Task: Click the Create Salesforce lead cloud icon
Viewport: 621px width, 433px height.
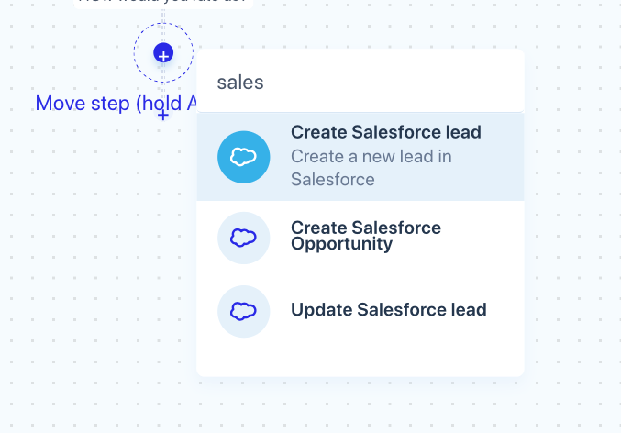Action: [x=244, y=157]
